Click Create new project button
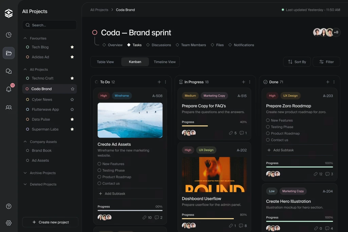Viewport: 348px width, 232px height. [x=50, y=222]
